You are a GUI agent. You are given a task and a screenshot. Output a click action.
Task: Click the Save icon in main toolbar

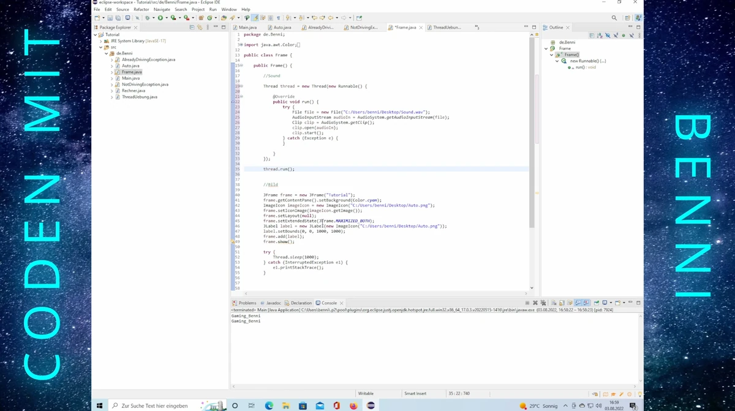coord(110,18)
